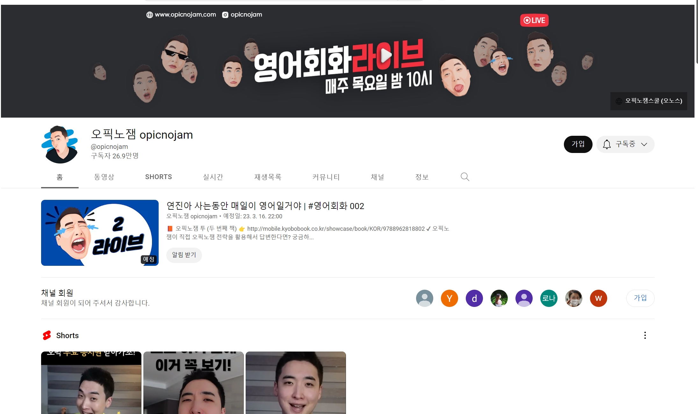Click the outlined 가입 button in members row
This screenshot has height=414, width=698.
[x=640, y=298]
